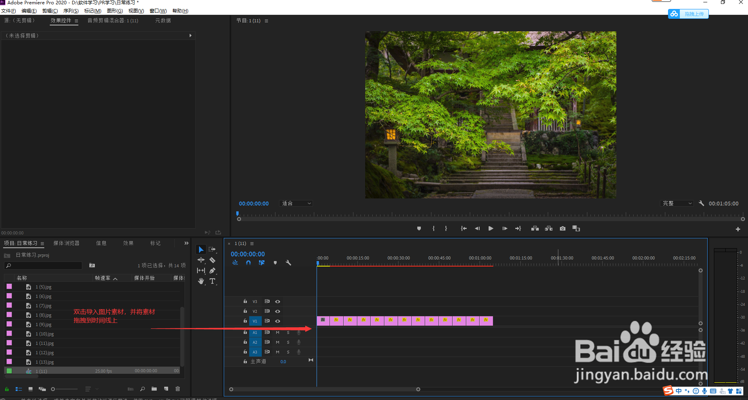Switch project panel to list view
The image size is (748, 400).
(x=18, y=389)
